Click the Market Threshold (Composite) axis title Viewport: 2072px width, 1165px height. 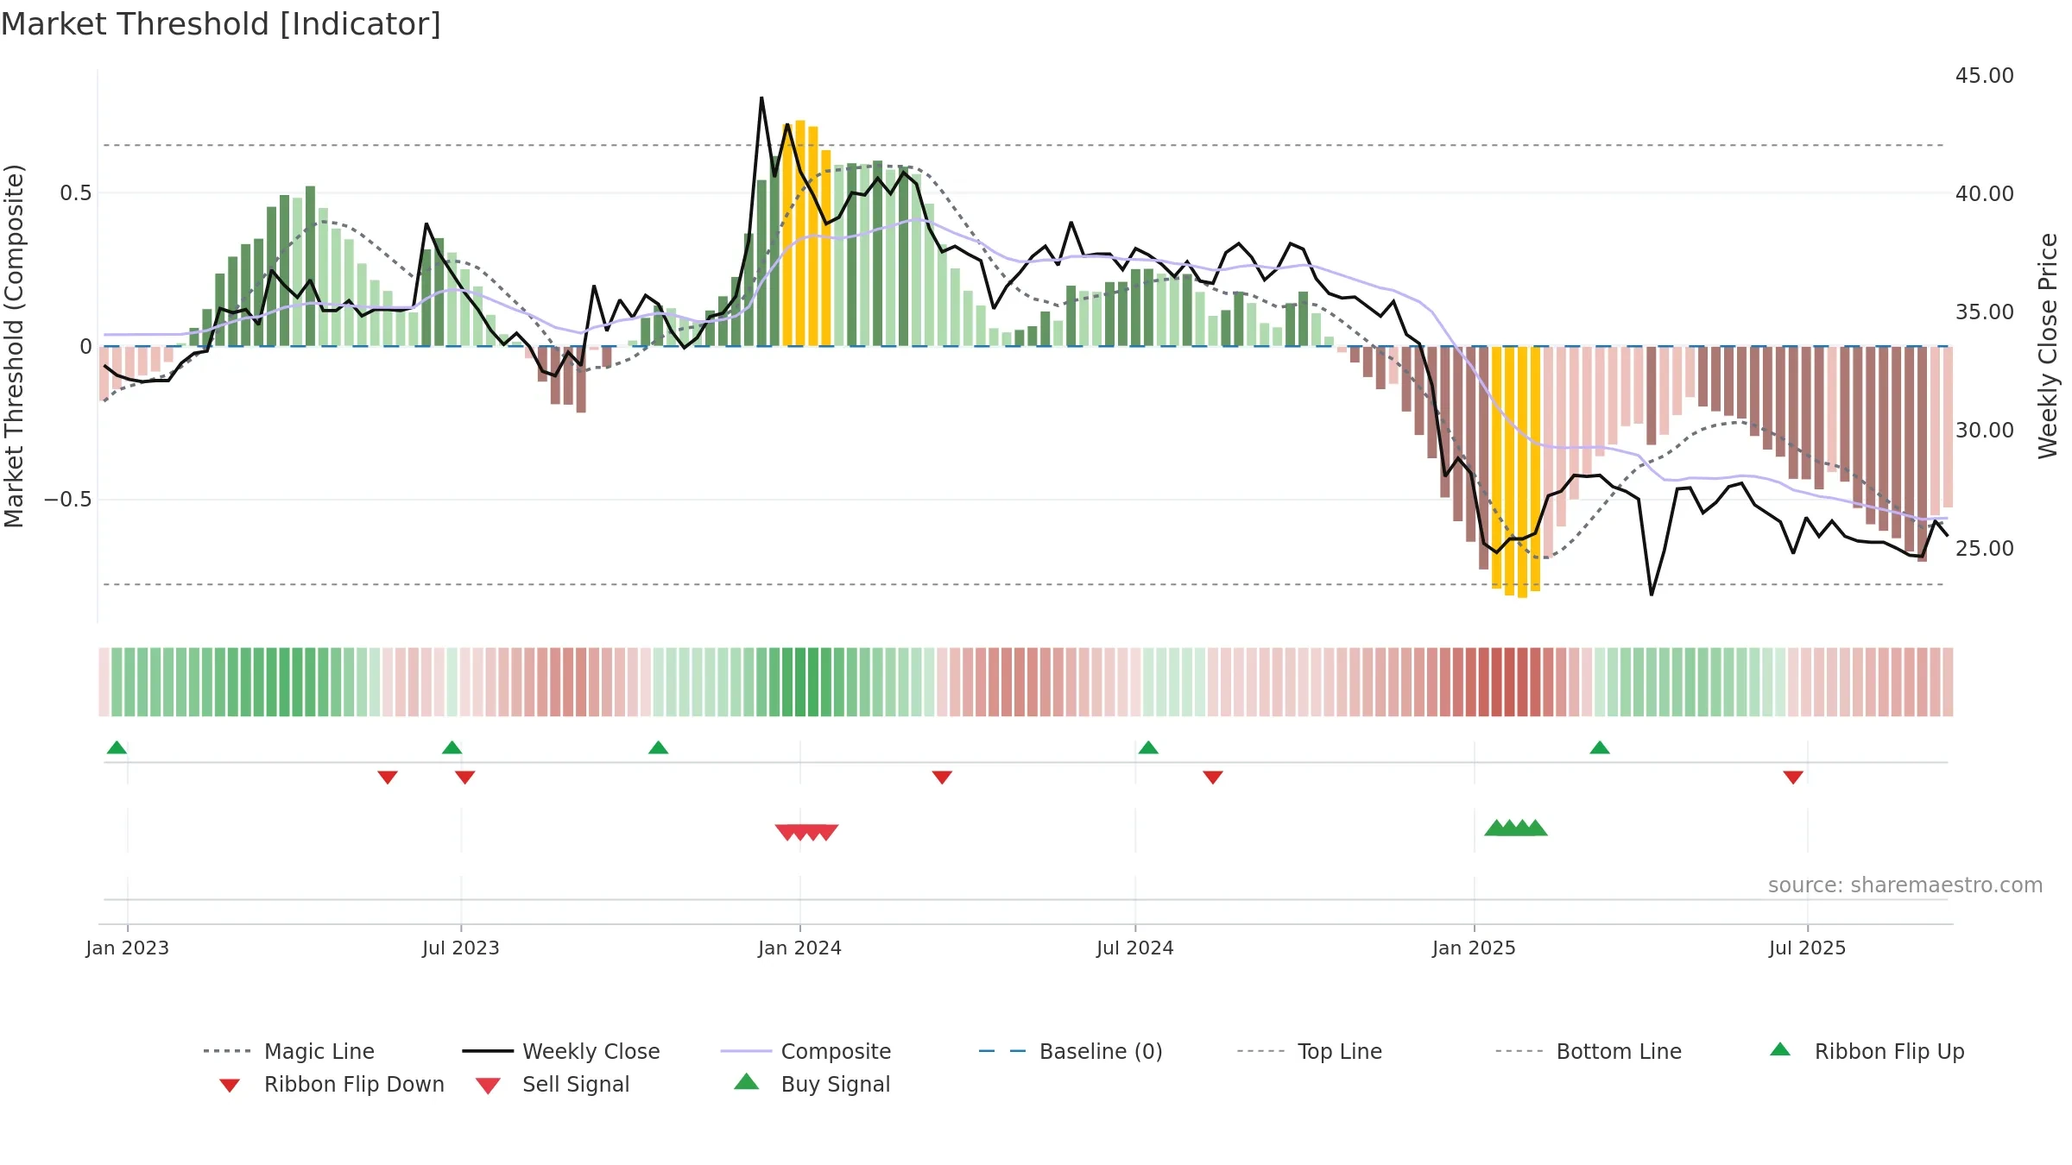tap(14, 346)
